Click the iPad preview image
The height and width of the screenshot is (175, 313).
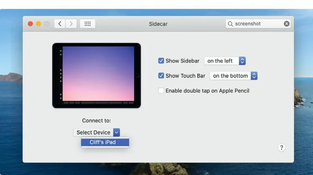click(97, 76)
